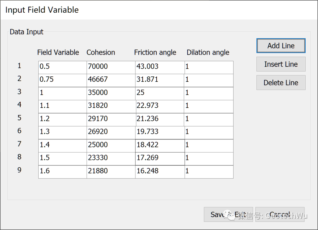Click Dilation angle cell in row 5

click(209, 120)
